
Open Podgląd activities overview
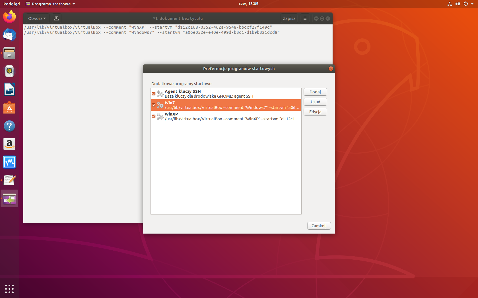pos(12,4)
